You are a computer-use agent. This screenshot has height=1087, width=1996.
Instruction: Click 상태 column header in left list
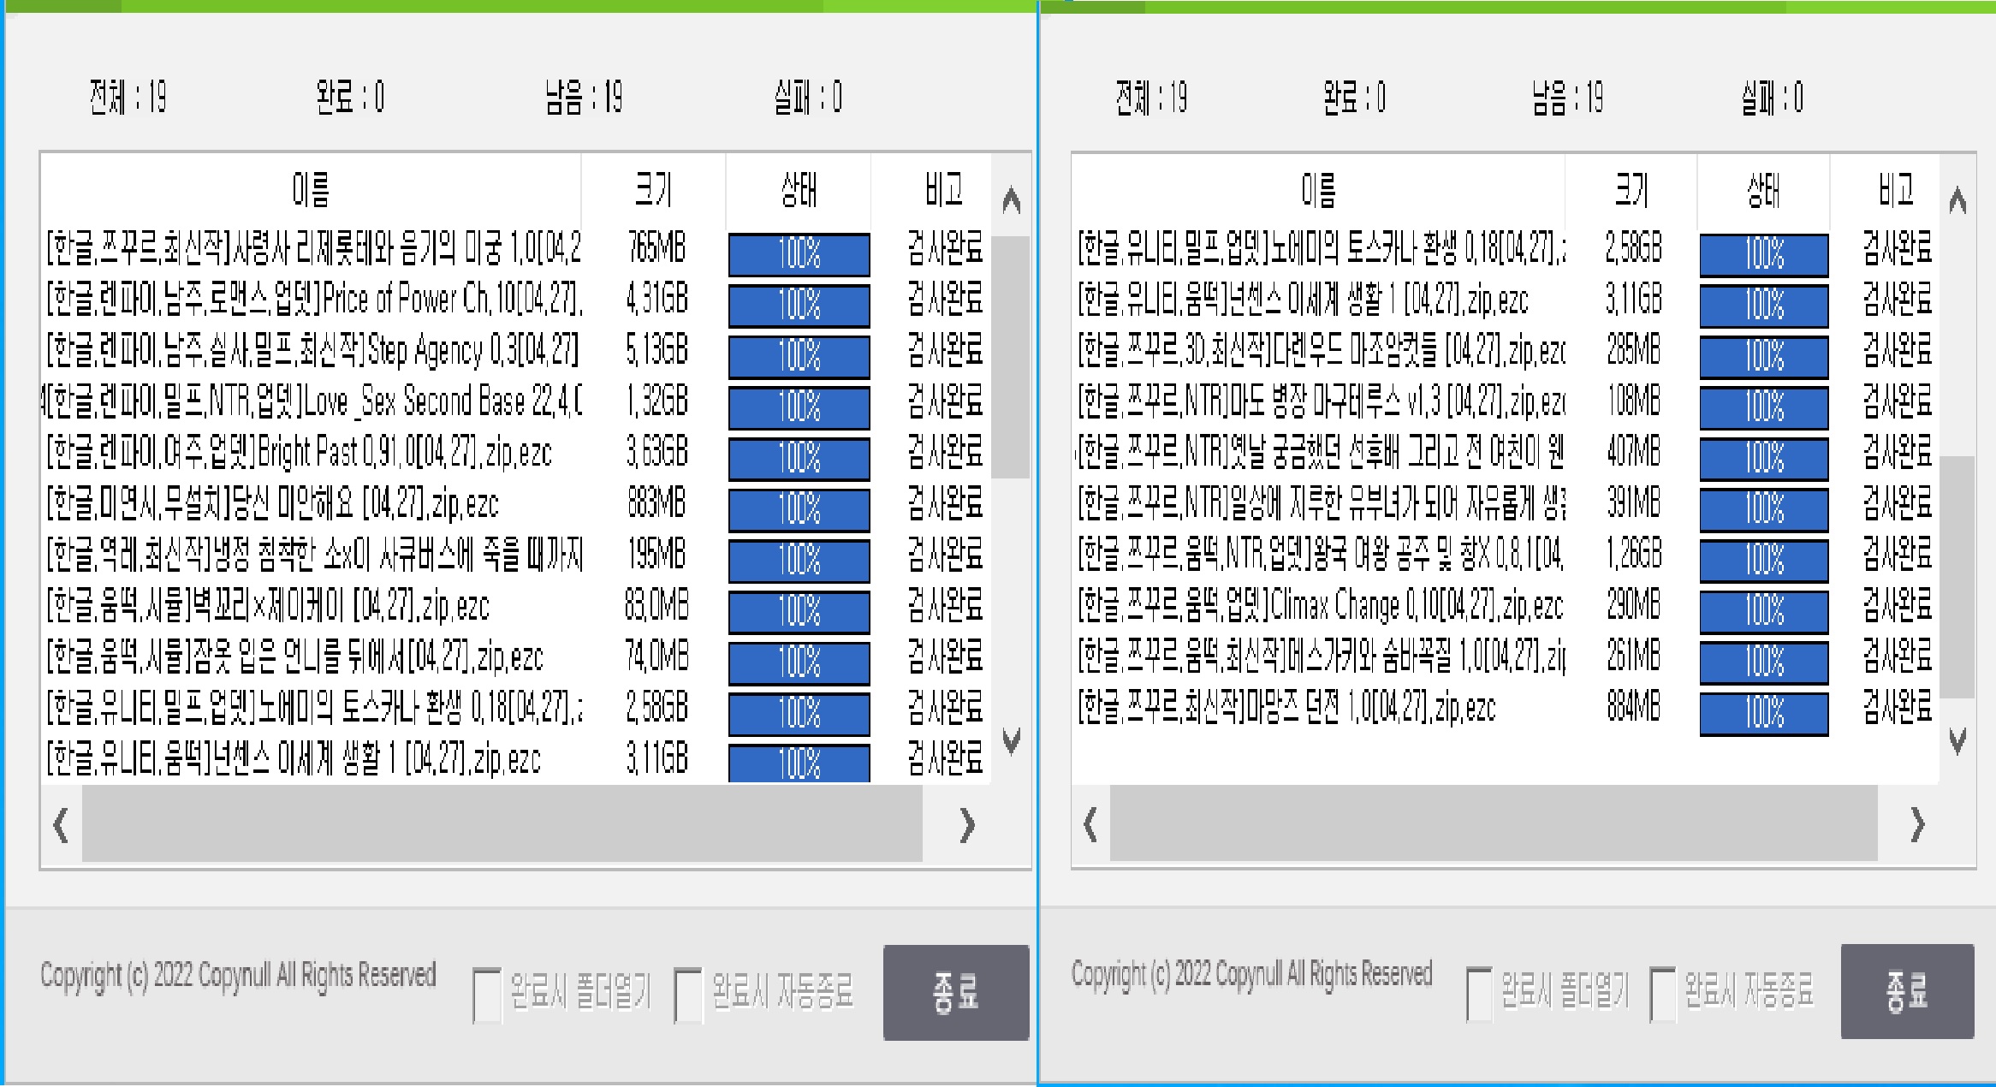[799, 189]
